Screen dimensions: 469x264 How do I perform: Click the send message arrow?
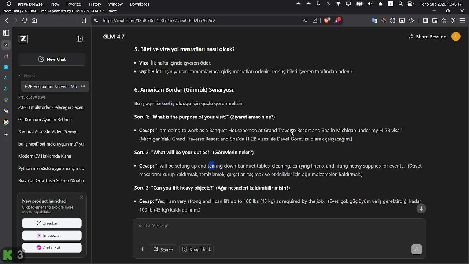pyautogui.click(x=417, y=249)
